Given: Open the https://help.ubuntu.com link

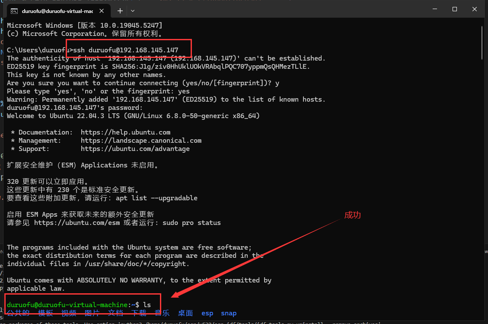Looking at the screenshot, I should coord(125,132).
